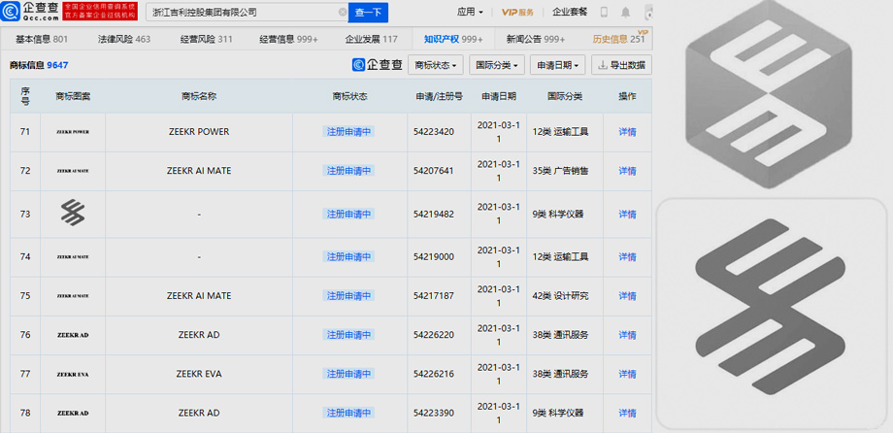The image size is (893, 433).
Task: Click the Qcc.com logo in the header
Action: pos(31,12)
